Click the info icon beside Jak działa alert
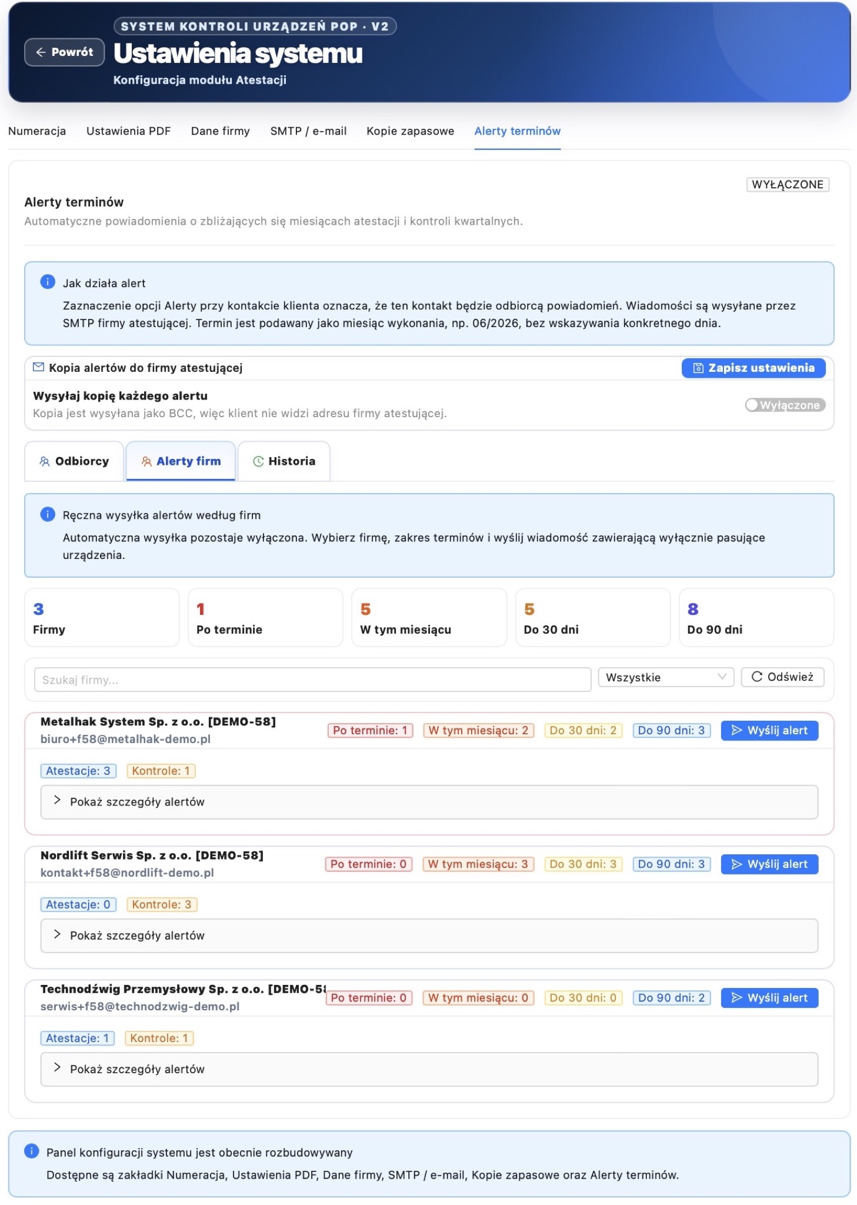 coord(48,282)
